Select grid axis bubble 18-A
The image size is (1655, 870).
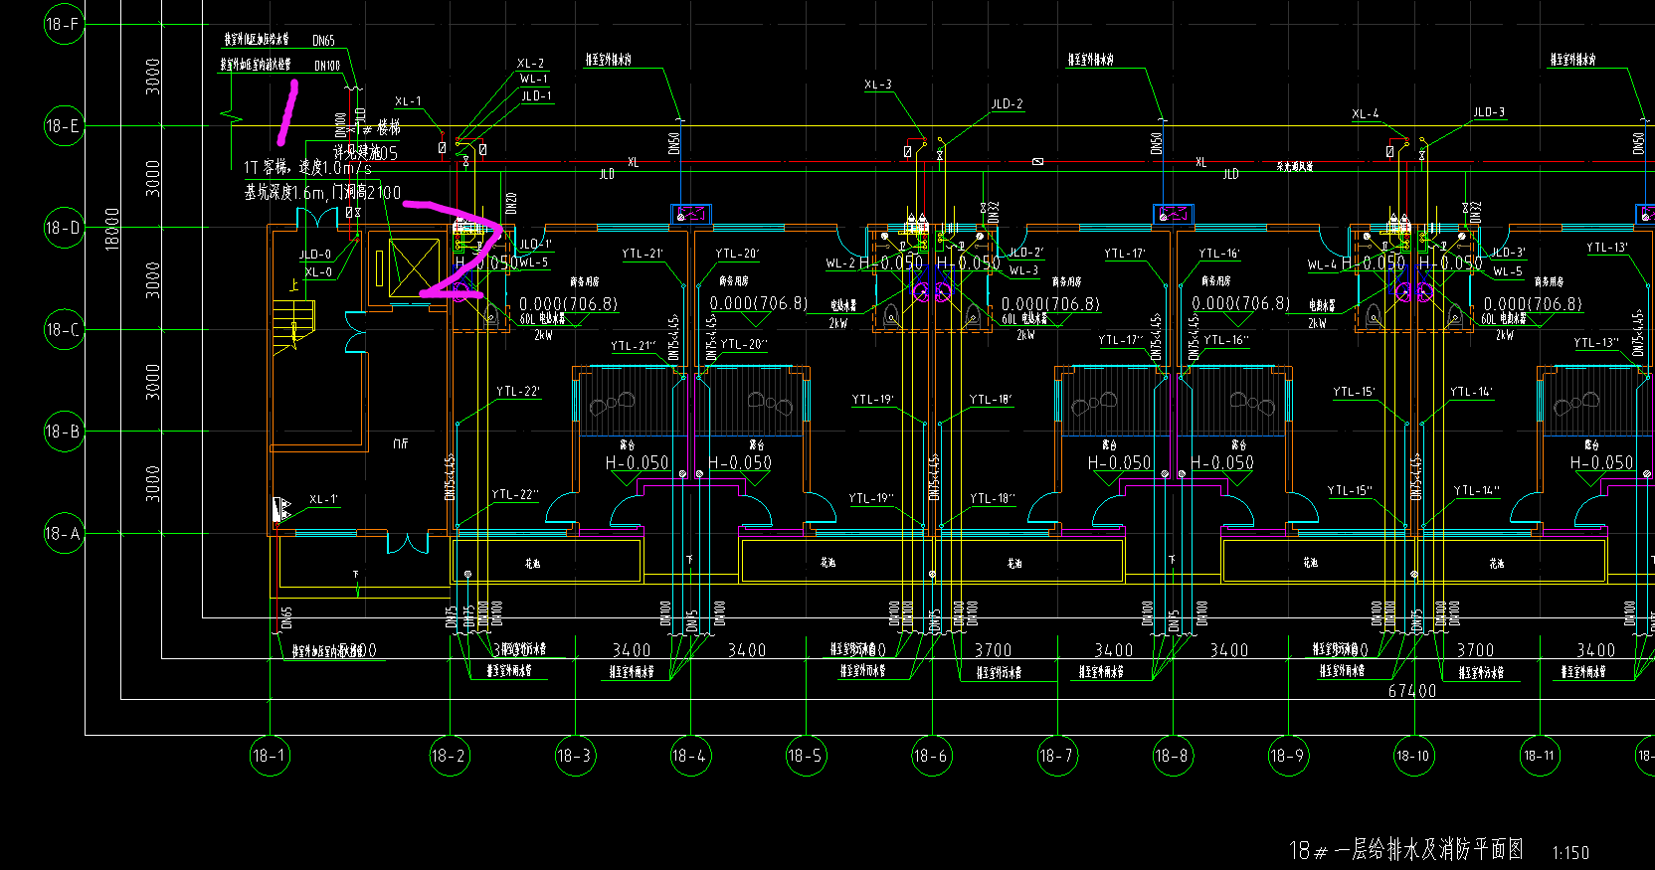[65, 533]
